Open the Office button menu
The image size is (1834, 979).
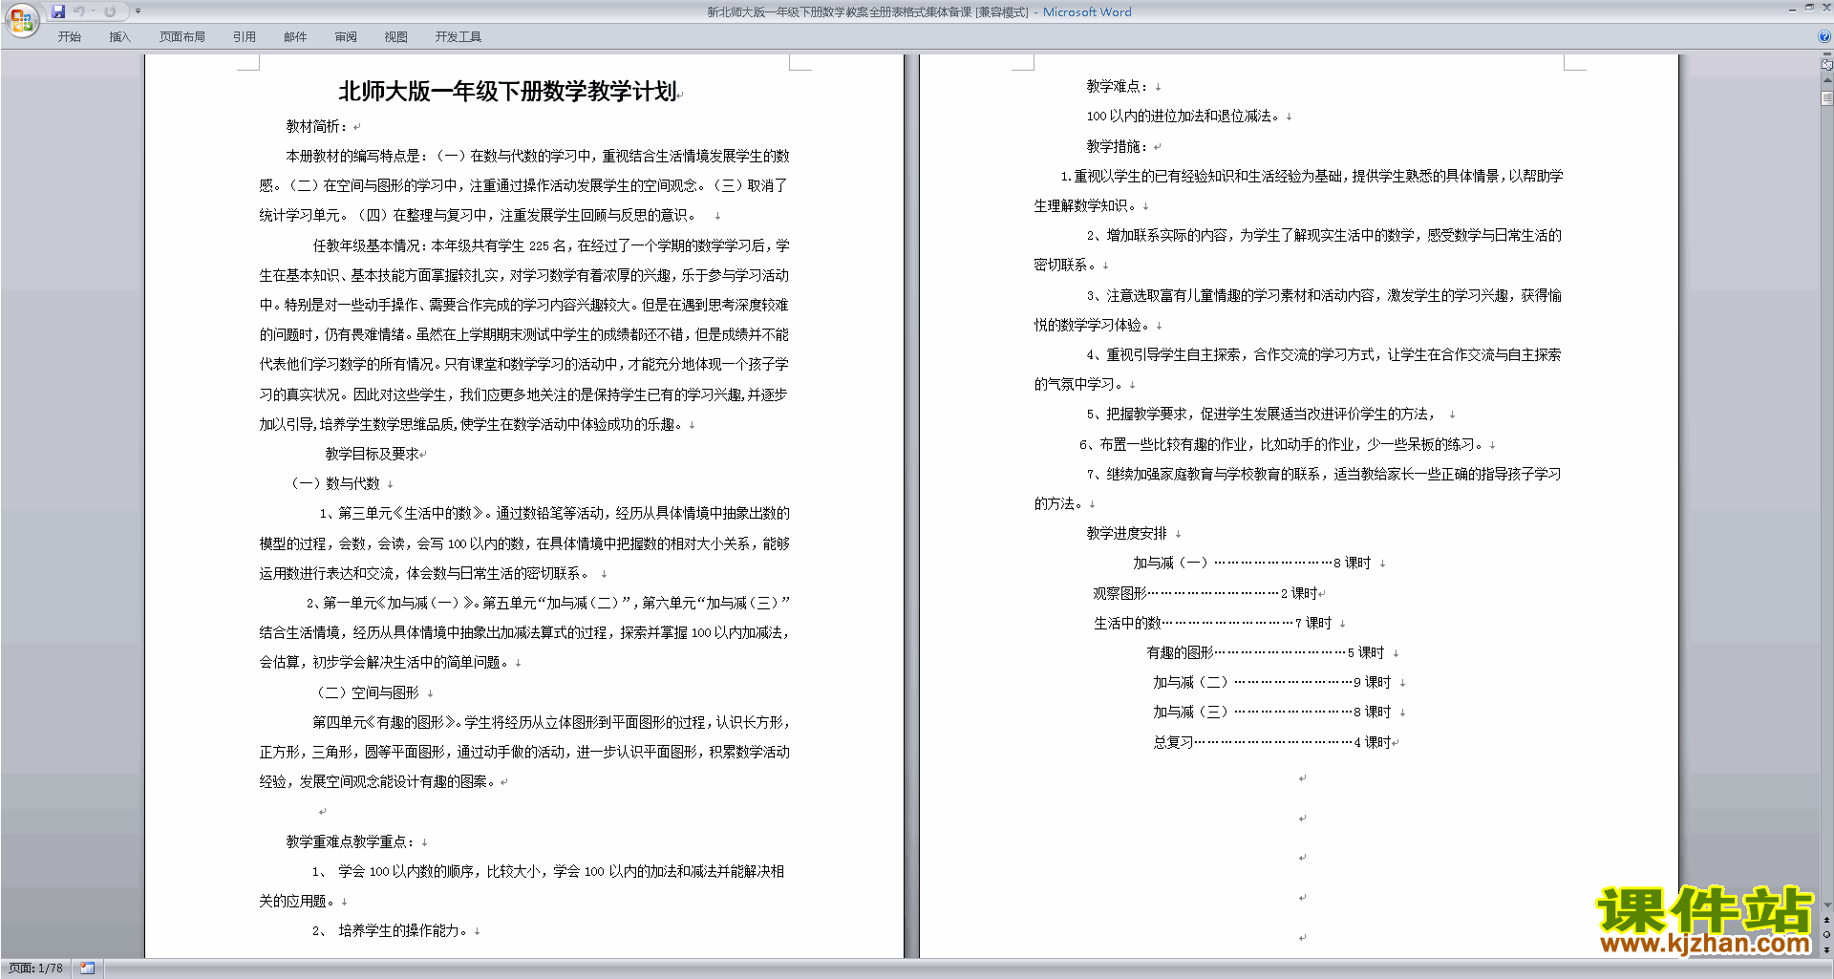click(21, 19)
